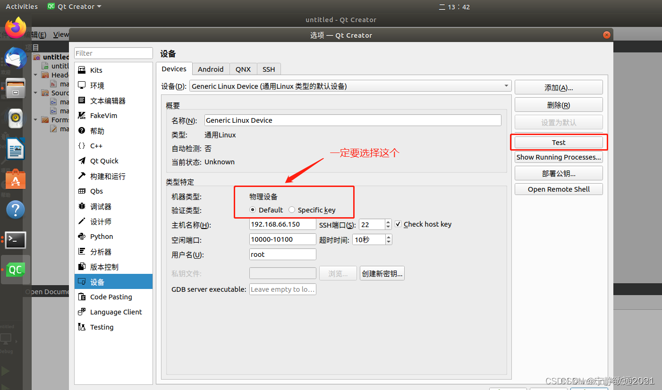
Task: Click the 名称 device name field
Action: point(353,120)
